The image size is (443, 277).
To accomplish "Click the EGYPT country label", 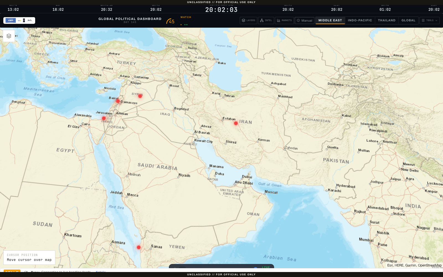I will (x=65, y=150).
